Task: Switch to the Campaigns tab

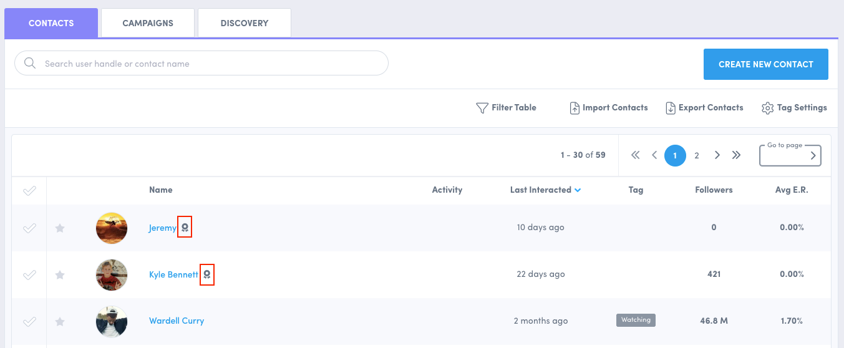Action: click(148, 23)
